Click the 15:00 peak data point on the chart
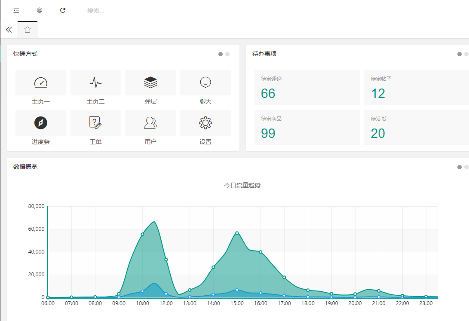This screenshot has width=469, height=321. click(237, 233)
